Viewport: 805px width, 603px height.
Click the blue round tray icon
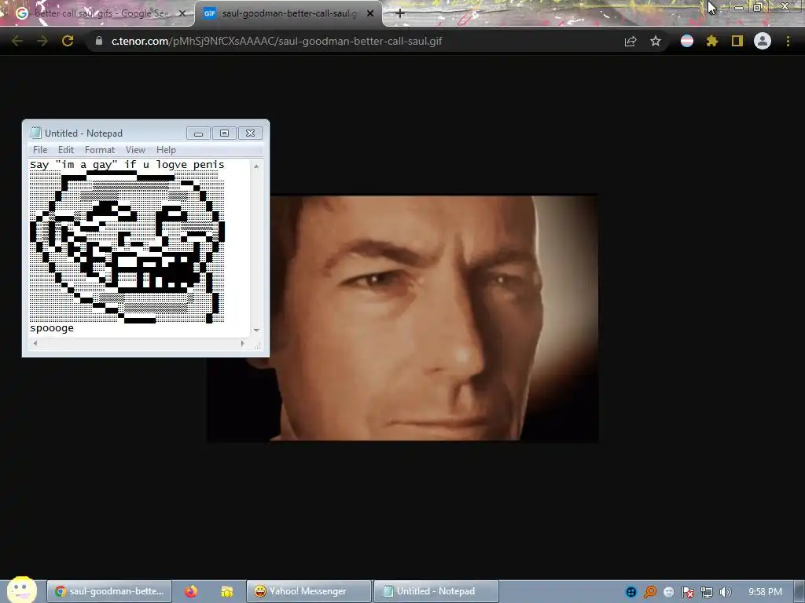(x=631, y=592)
